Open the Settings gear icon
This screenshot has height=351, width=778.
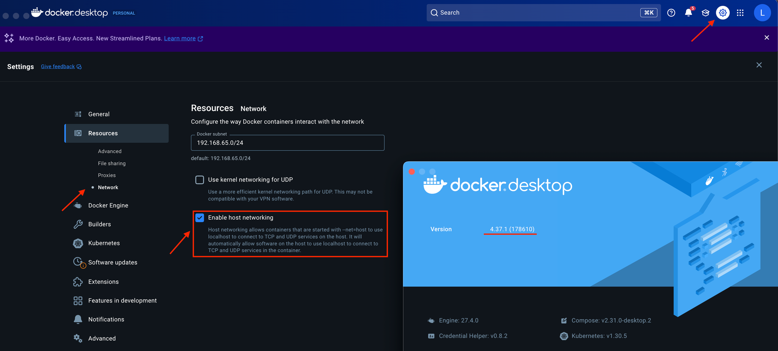[x=723, y=13]
